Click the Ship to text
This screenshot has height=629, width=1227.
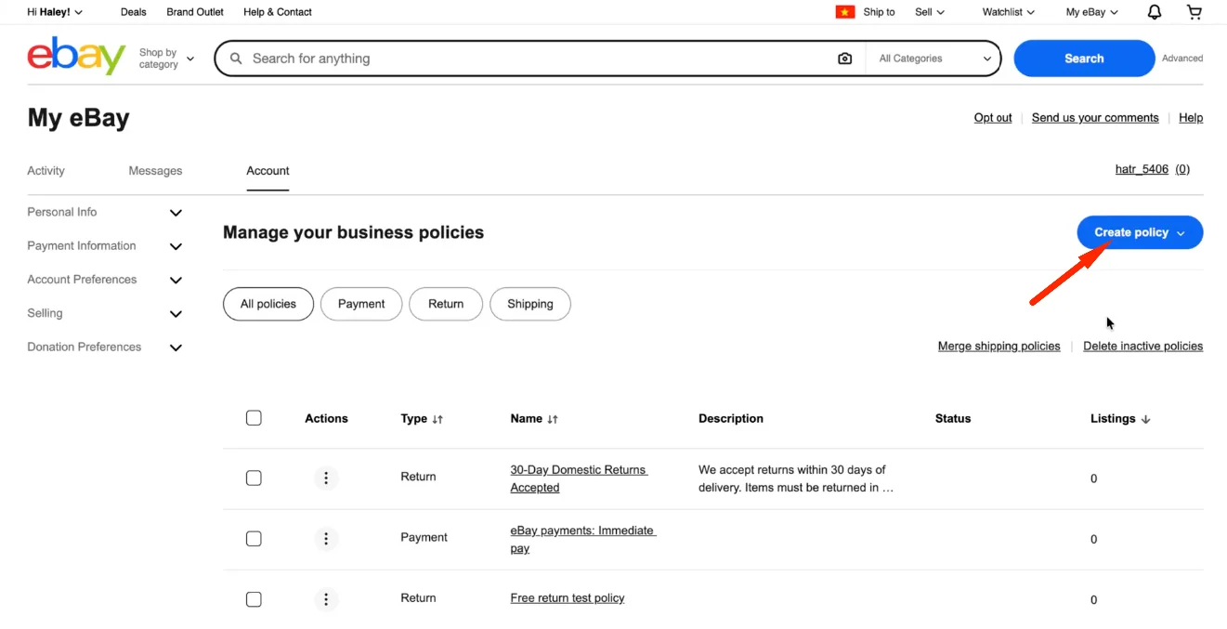(x=879, y=12)
